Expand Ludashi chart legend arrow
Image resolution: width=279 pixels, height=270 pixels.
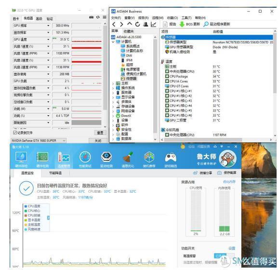(x=48, y=217)
